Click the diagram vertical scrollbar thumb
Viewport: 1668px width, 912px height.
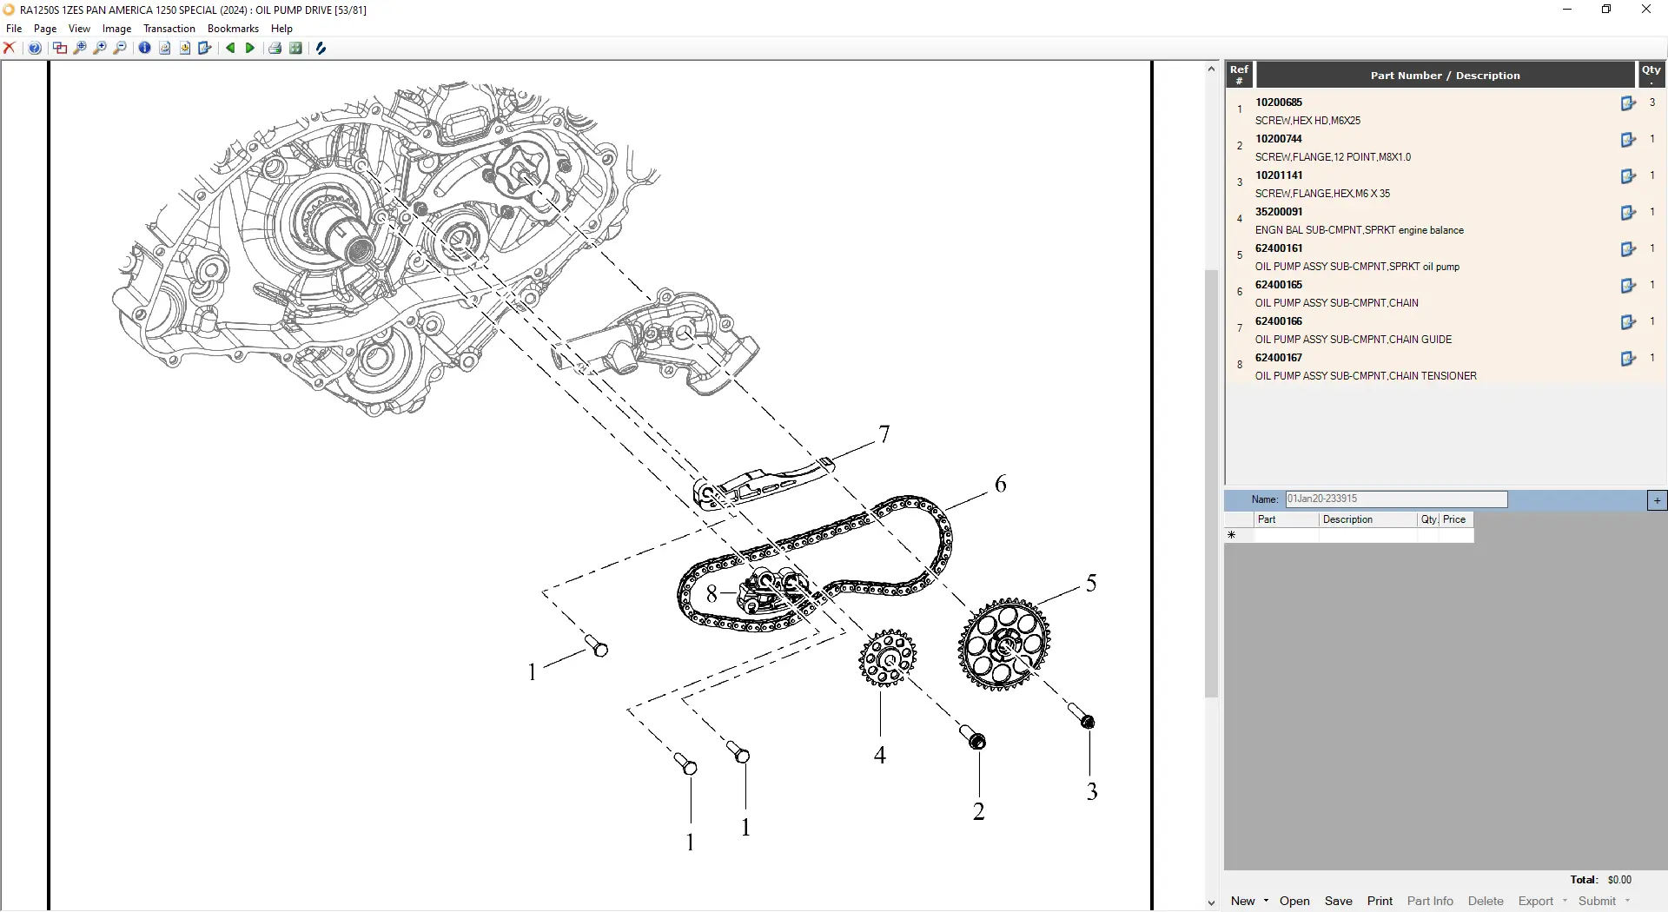pos(1211,483)
